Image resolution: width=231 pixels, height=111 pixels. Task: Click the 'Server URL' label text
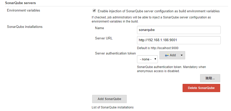(x=104, y=38)
